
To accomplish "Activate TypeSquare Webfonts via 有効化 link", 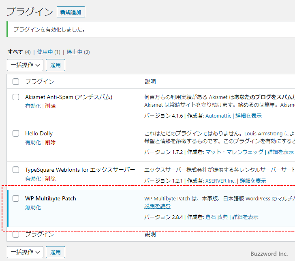I will click(33, 179).
